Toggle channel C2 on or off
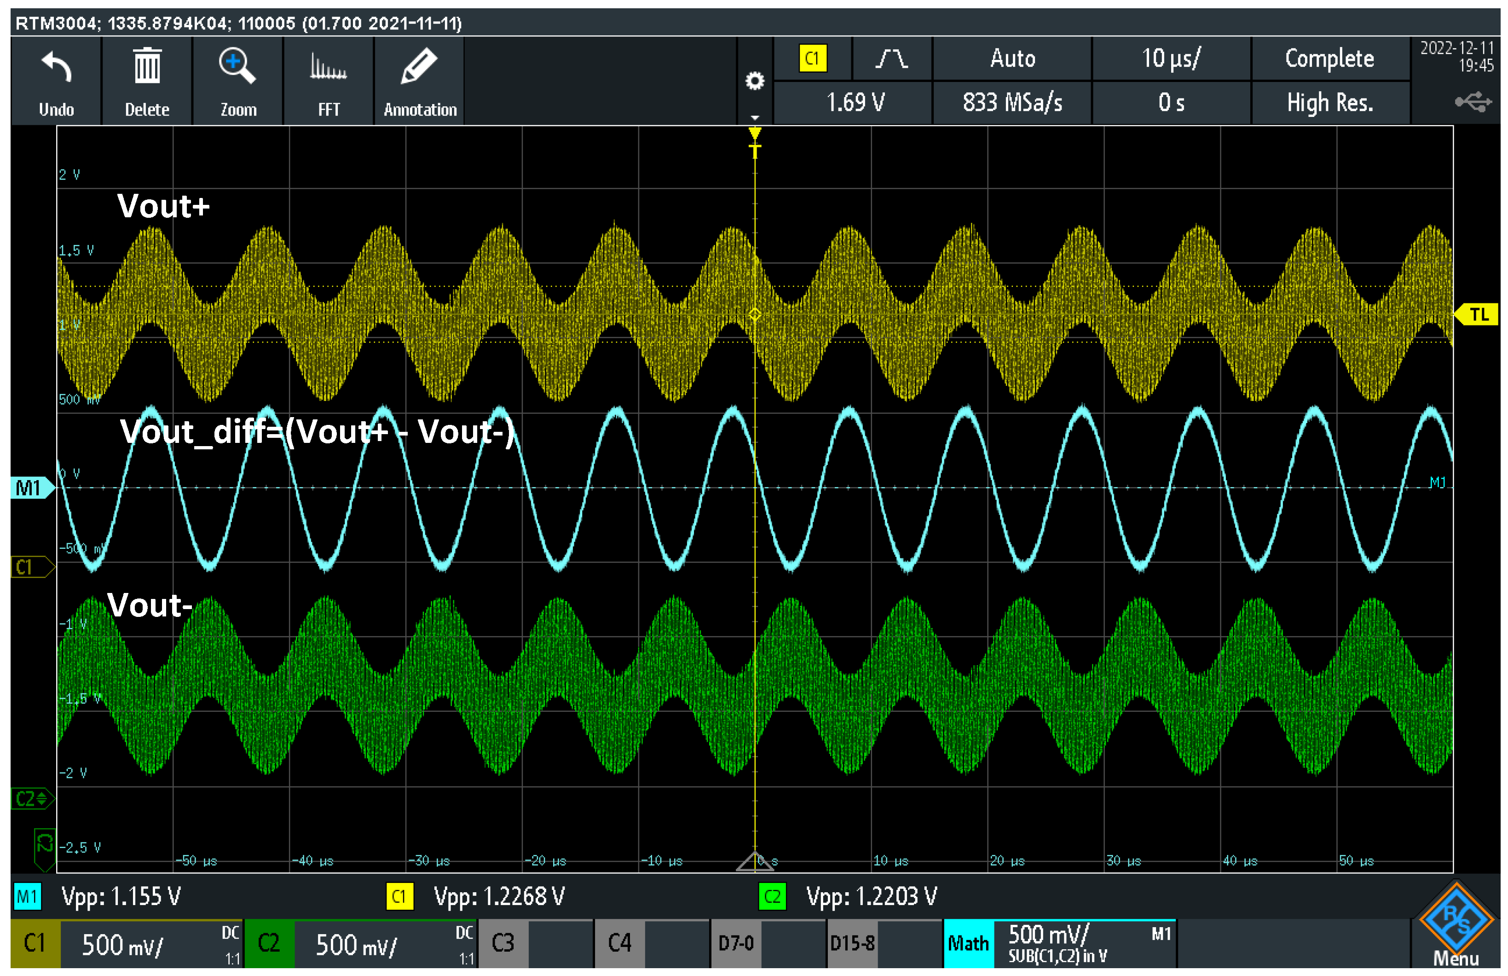Image resolution: width=1508 pixels, height=976 pixels. click(x=269, y=944)
